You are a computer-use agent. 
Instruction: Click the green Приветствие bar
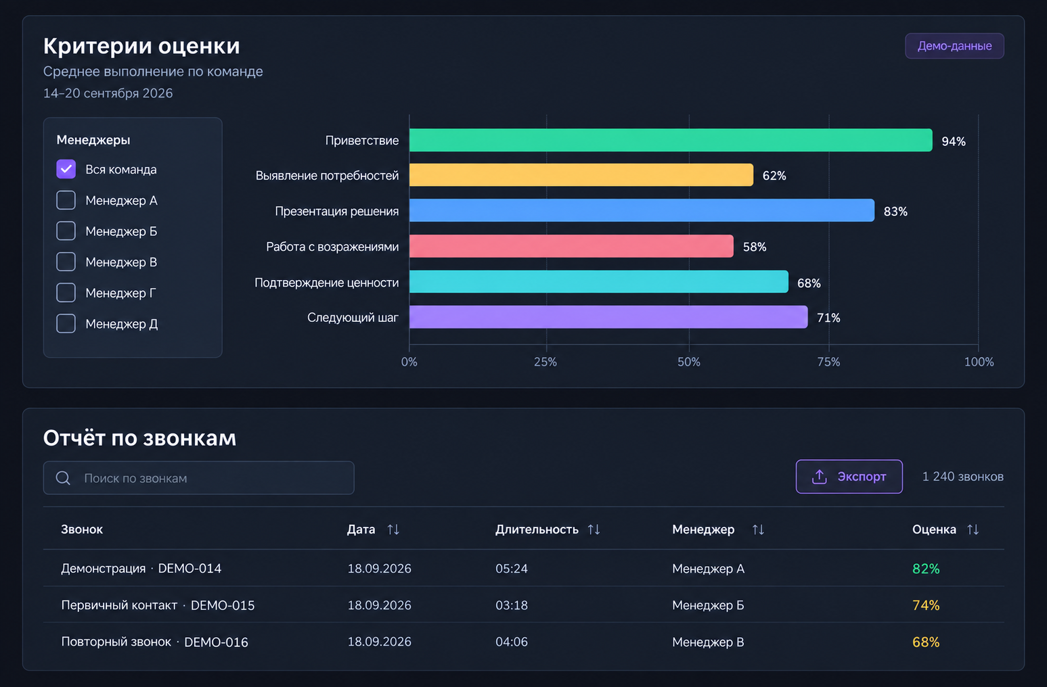[x=671, y=140]
